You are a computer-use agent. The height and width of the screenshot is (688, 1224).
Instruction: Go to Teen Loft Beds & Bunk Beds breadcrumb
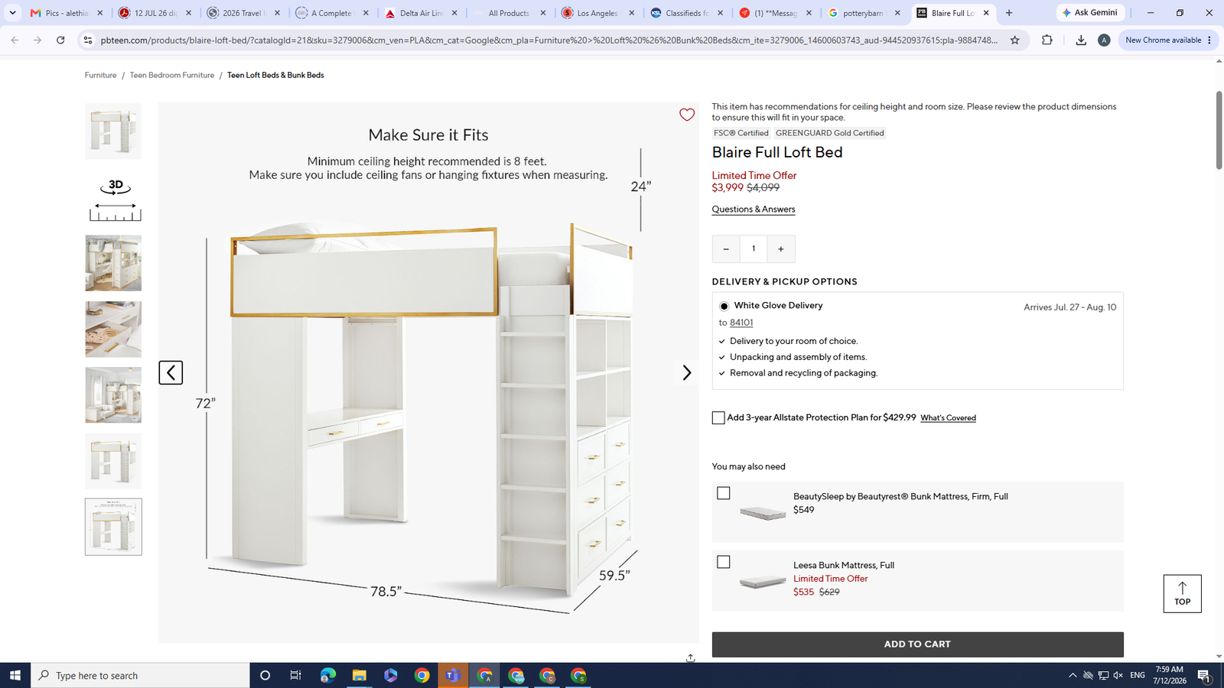click(275, 75)
